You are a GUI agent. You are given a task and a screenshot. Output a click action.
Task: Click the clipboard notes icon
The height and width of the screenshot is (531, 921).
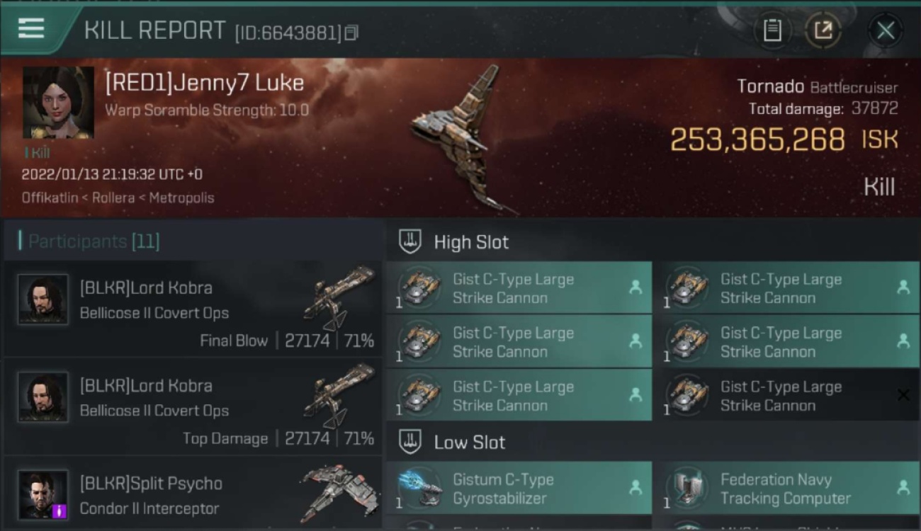click(772, 30)
